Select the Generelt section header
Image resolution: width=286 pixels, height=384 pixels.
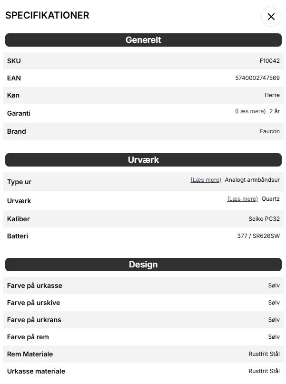tap(143, 40)
